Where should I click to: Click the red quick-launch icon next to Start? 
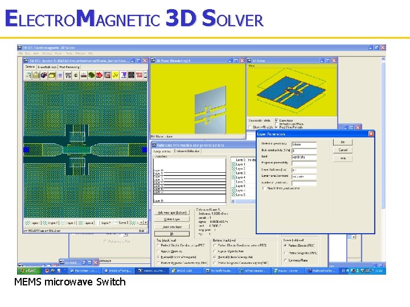[47, 271]
